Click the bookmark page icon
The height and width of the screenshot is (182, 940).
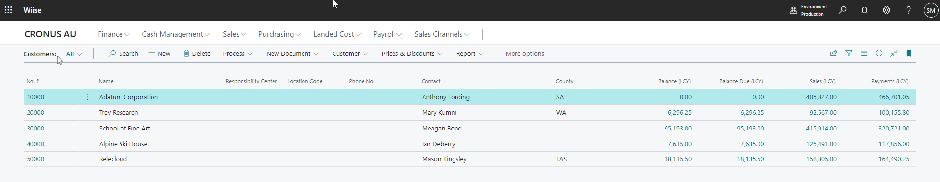tap(909, 53)
